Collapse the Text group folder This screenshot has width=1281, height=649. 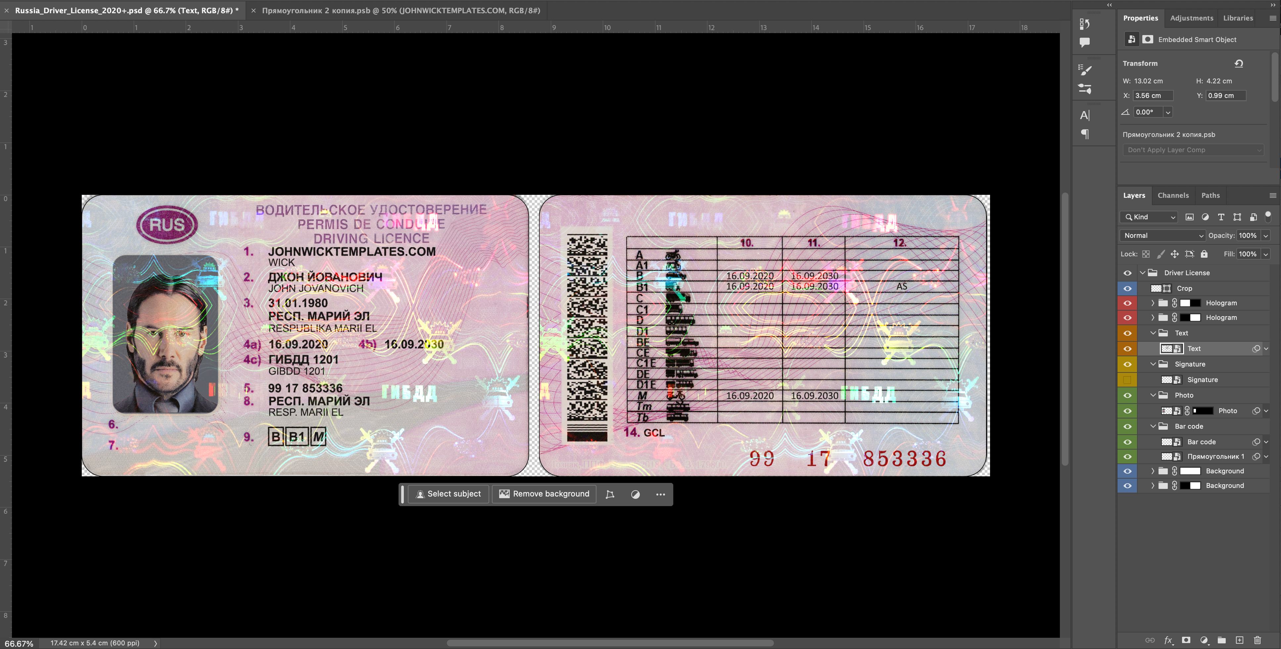pos(1153,333)
